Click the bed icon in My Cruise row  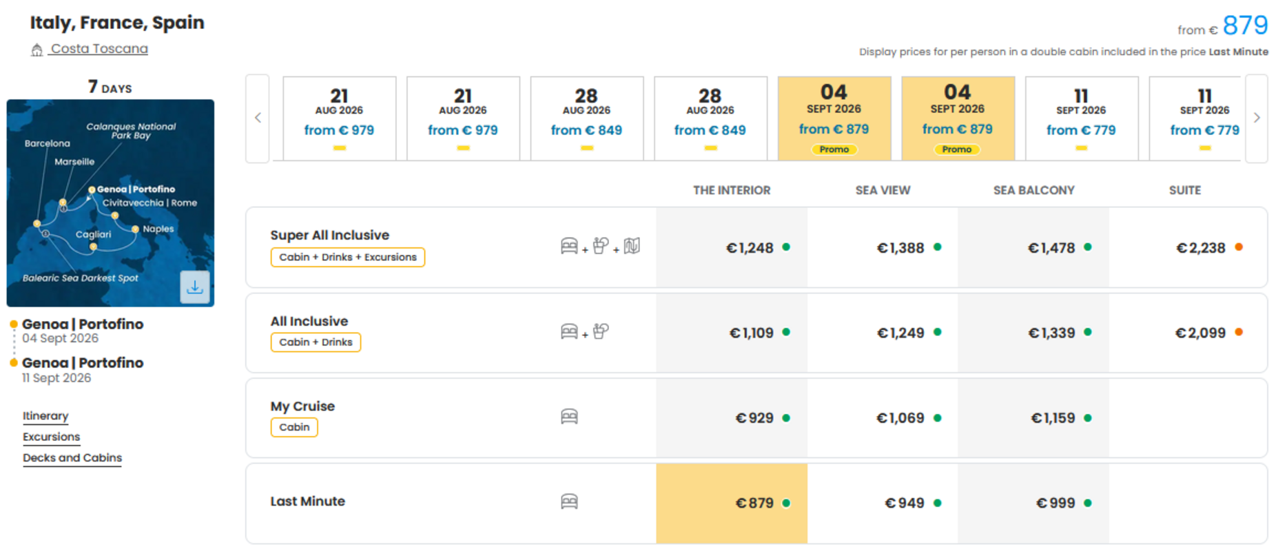point(569,416)
